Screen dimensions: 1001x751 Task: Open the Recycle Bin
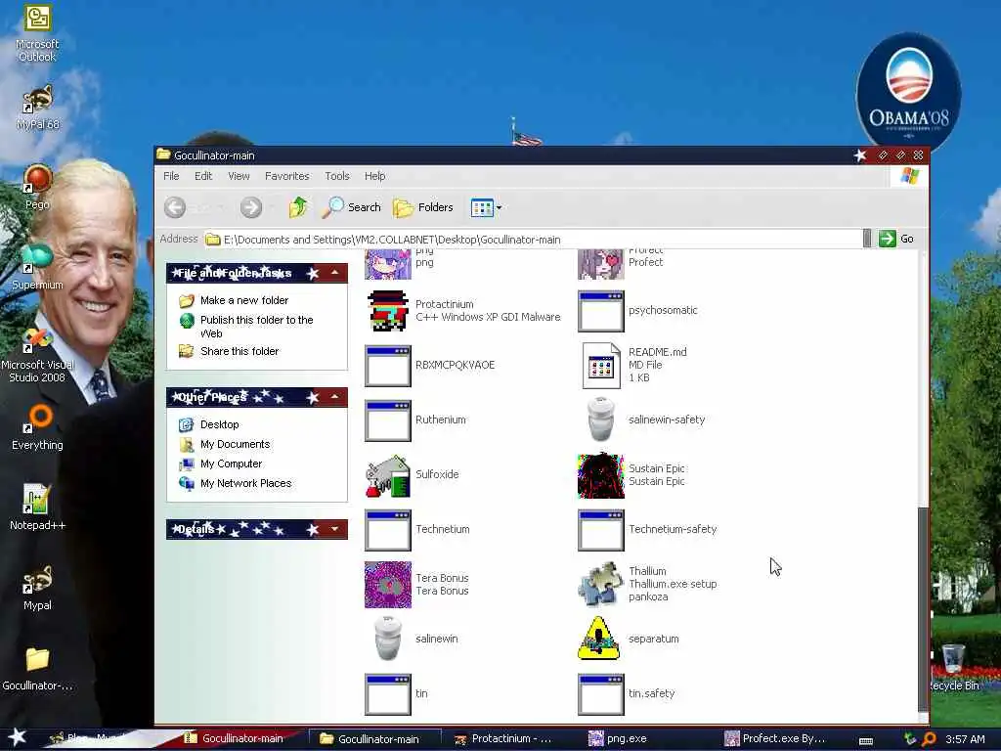point(954,668)
